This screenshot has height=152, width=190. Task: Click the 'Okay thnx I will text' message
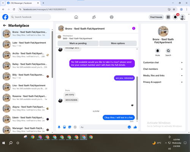119,117
